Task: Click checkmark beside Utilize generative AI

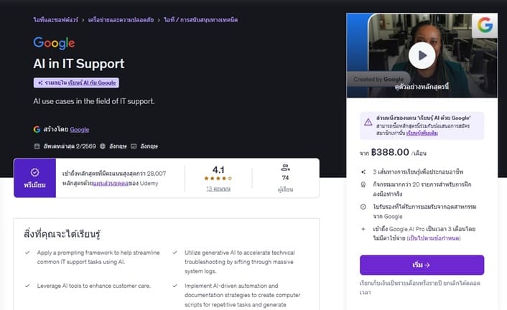Action: pos(175,253)
